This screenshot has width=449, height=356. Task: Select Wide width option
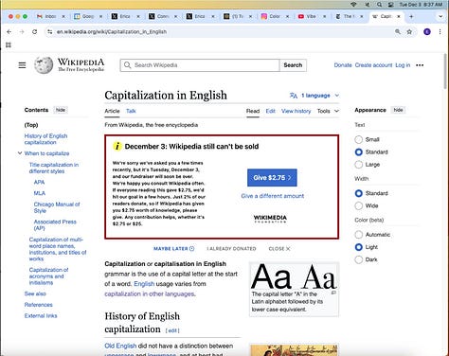pos(358,205)
